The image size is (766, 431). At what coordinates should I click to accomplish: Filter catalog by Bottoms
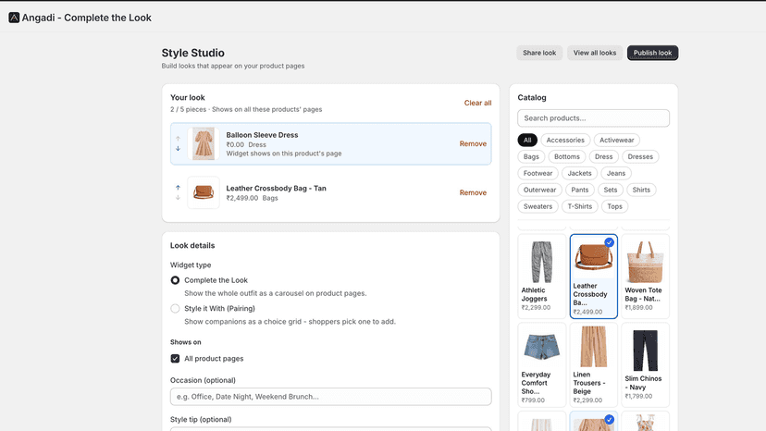tap(567, 157)
